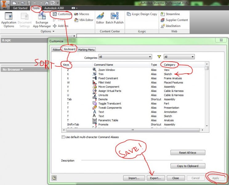
Task: Open Streamline web tool
Action: (x=170, y=14)
